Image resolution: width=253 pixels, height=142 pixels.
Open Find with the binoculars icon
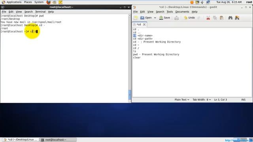point(230,18)
